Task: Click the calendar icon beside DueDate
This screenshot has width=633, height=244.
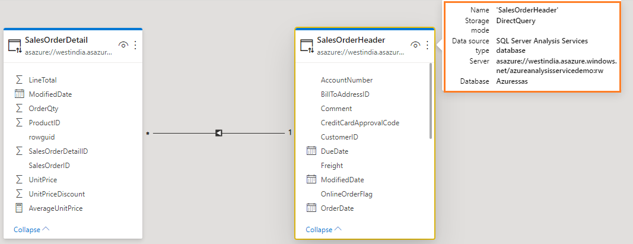Action: click(x=311, y=151)
